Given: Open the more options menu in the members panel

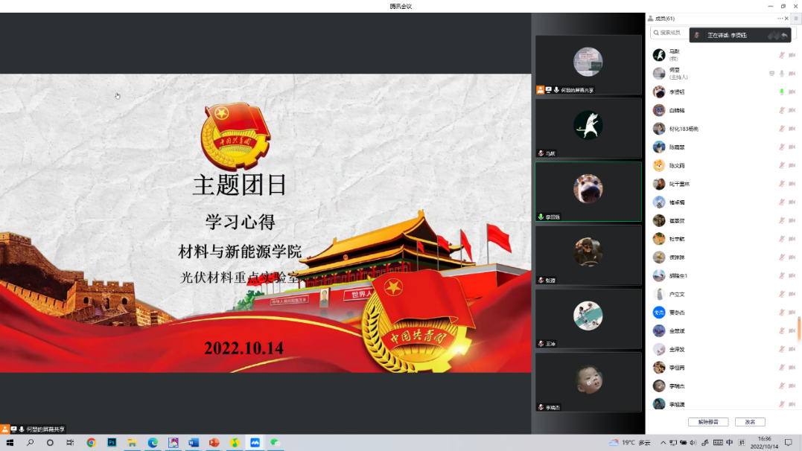Looking at the screenshot, I should point(780,19).
